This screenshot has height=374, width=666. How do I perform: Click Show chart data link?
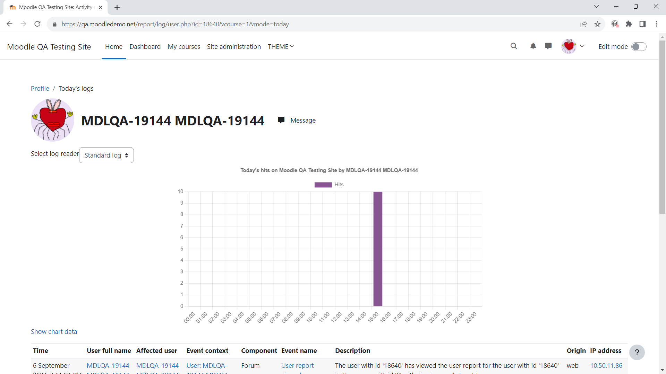coord(54,331)
